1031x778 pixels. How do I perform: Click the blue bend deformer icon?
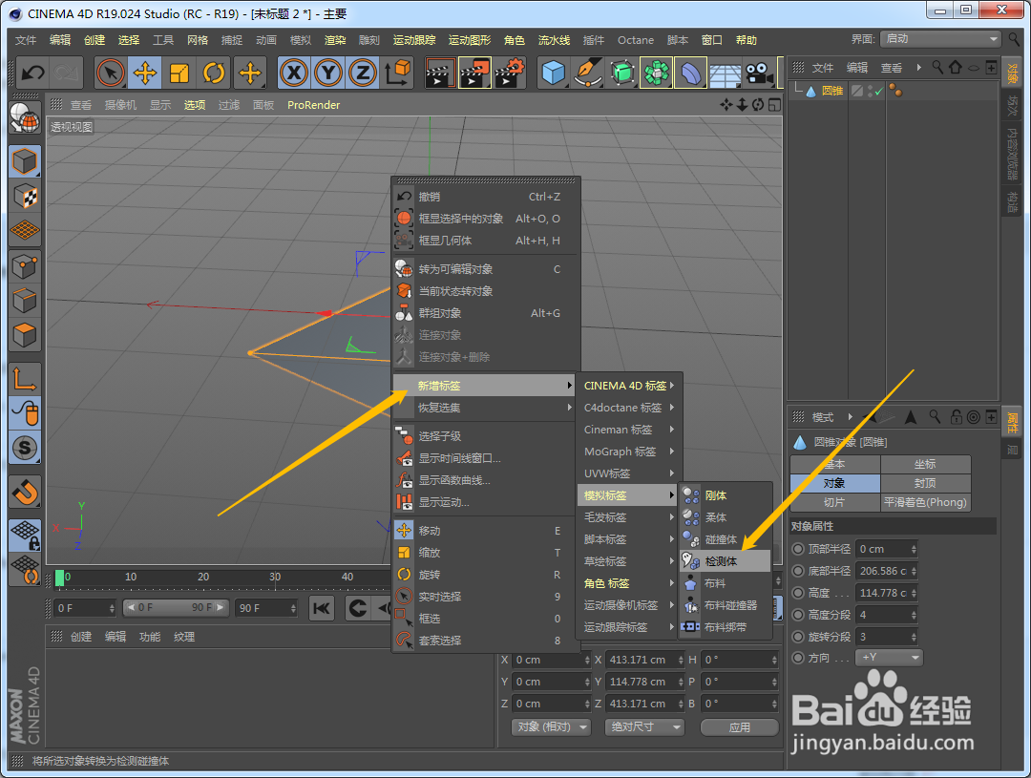coord(690,73)
